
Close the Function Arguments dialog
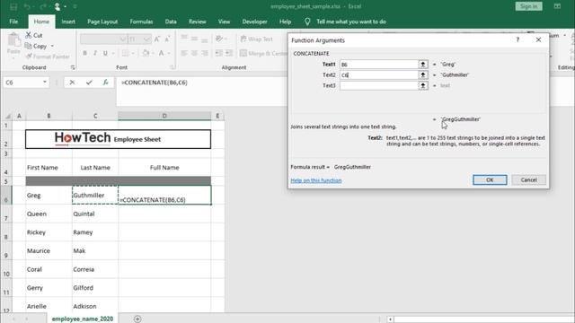coord(538,39)
